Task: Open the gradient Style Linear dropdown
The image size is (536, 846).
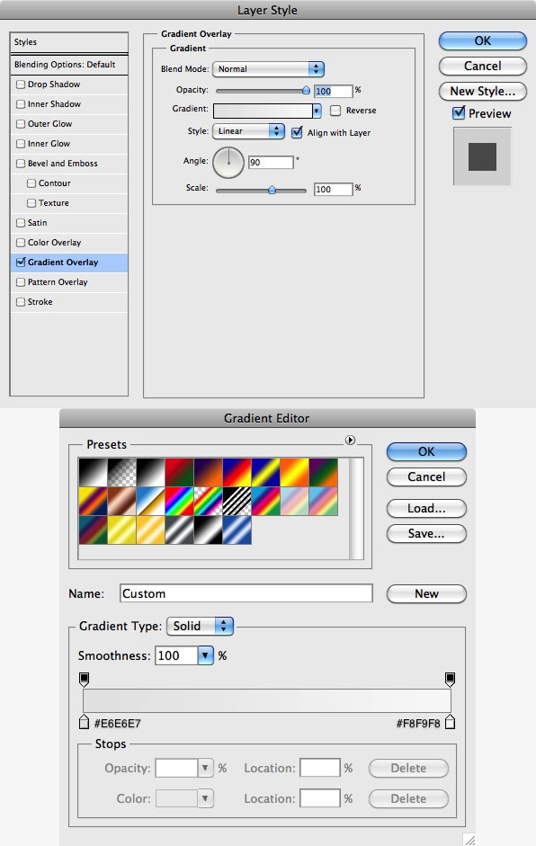Action: (x=248, y=131)
